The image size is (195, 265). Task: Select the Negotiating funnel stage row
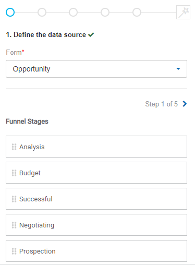(96, 225)
